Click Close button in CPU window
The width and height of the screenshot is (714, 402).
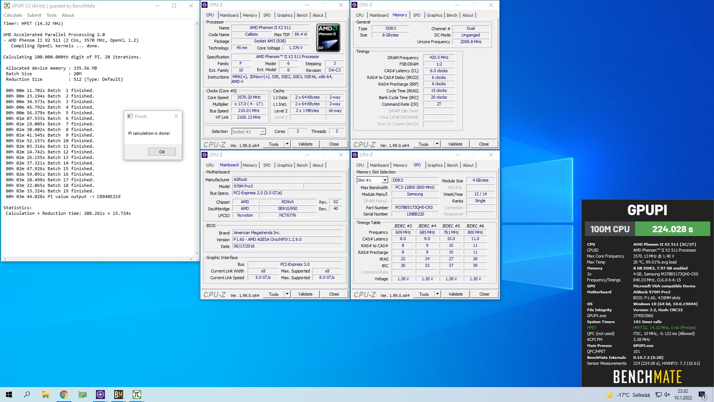(334, 144)
